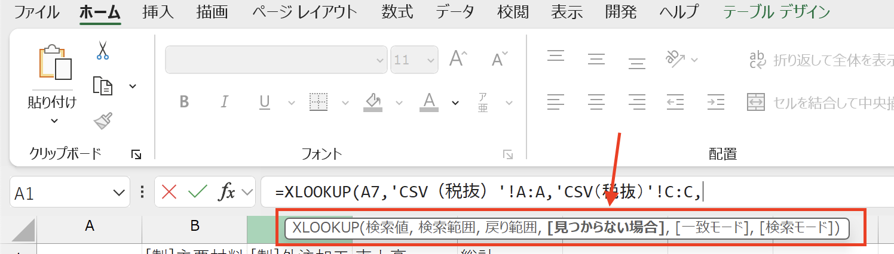Cancel formula entry with red X
The width and height of the screenshot is (894, 254).
[x=169, y=192]
